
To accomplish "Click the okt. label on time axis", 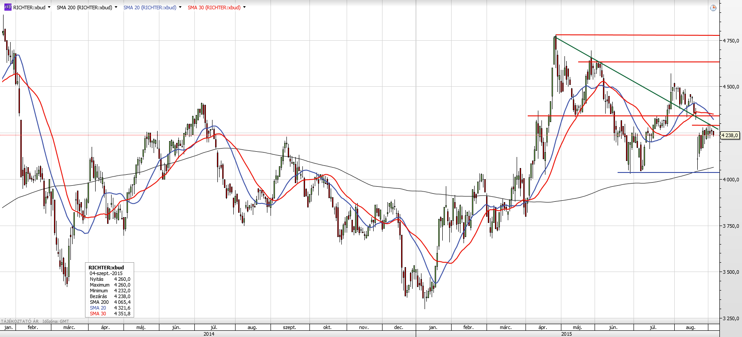I will coord(327,328).
